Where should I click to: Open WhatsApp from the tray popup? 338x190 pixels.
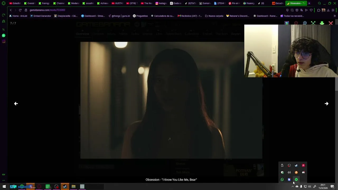tap(282, 179)
